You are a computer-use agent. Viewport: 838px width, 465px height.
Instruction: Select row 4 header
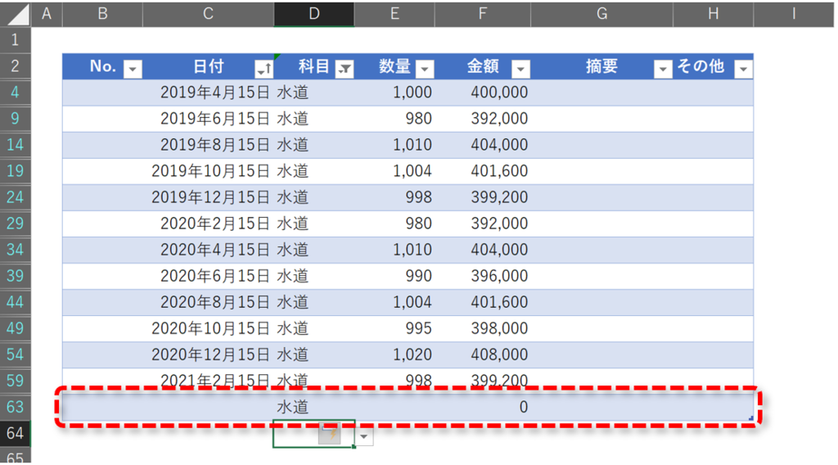pyautogui.click(x=15, y=93)
